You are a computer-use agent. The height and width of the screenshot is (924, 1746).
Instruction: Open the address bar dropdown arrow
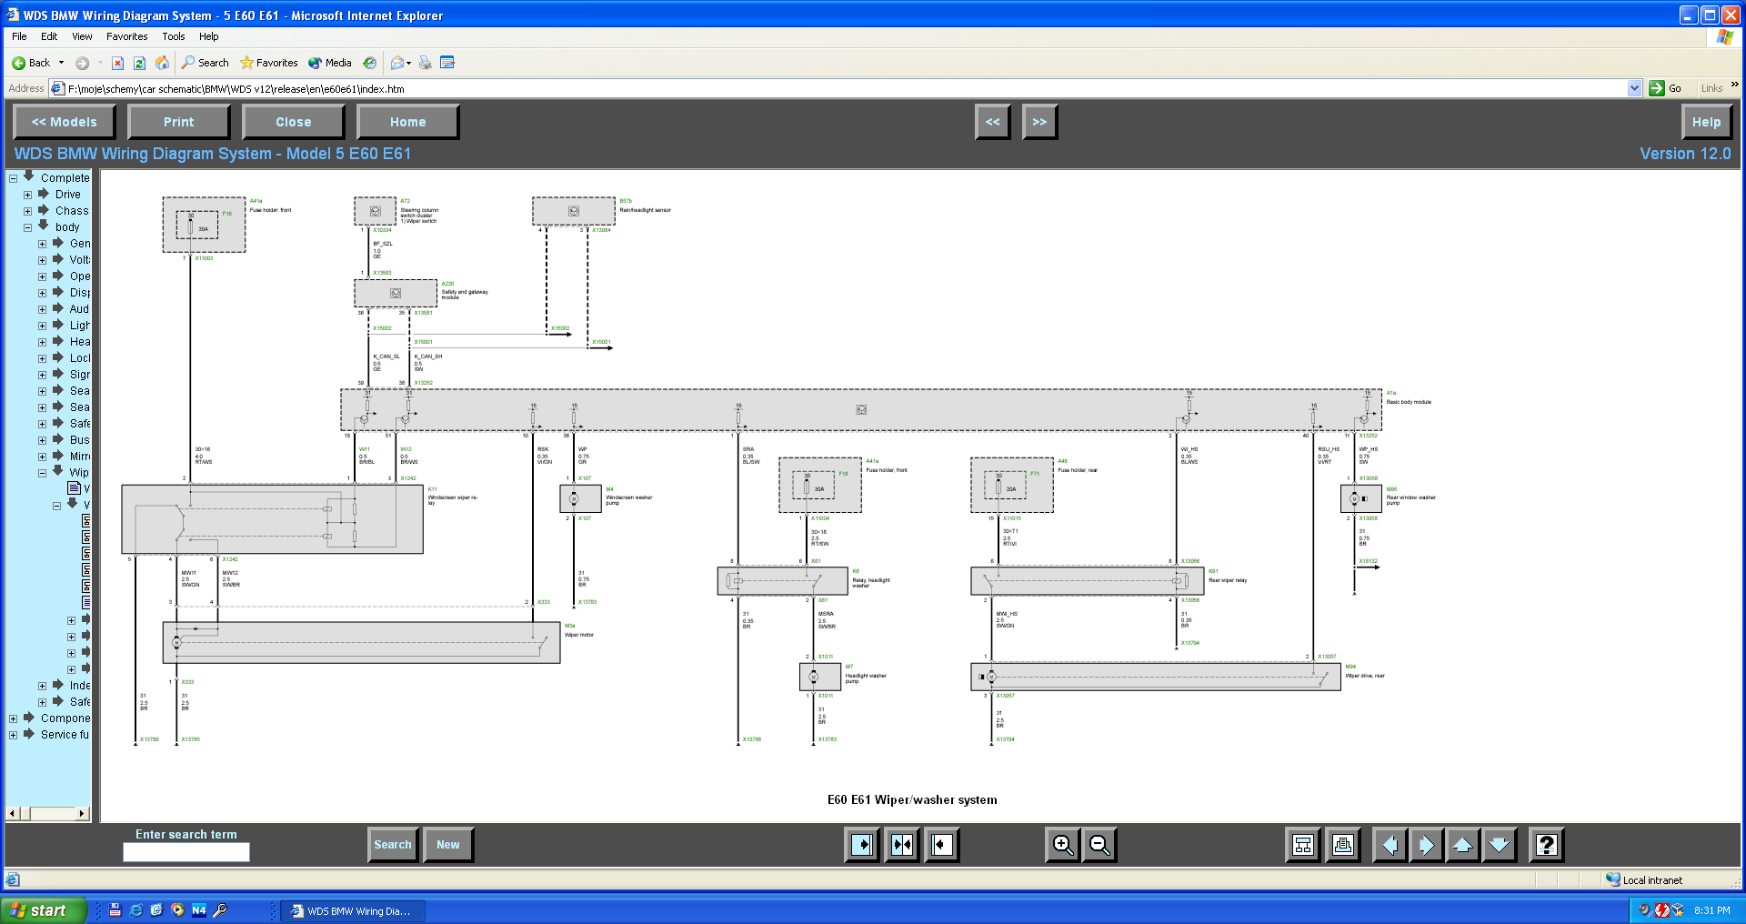[x=1634, y=88]
